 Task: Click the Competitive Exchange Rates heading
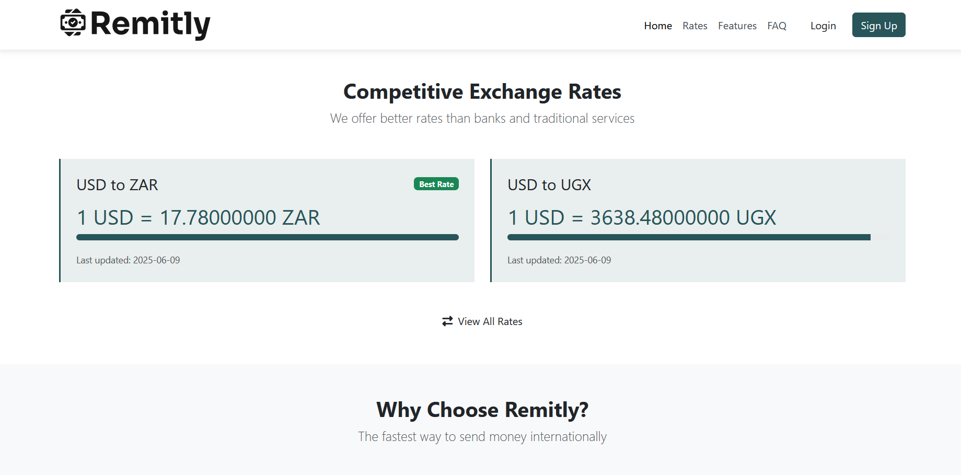click(482, 91)
